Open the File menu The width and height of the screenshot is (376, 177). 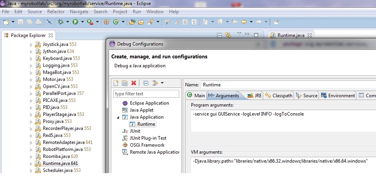point(5,11)
